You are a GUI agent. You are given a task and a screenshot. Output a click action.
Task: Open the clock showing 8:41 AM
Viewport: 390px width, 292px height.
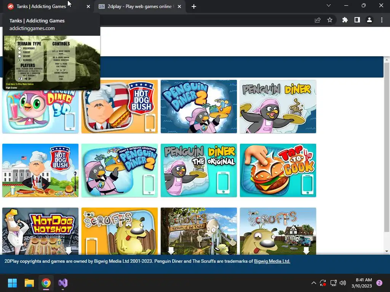pyautogui.click(x=362, y=283)
